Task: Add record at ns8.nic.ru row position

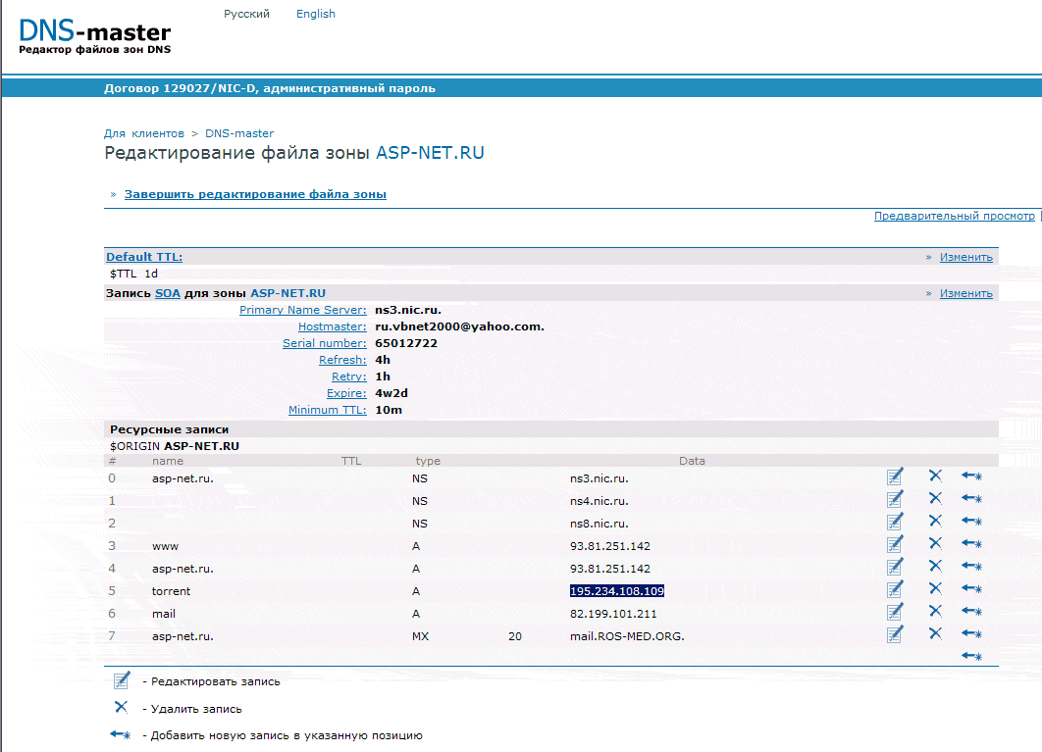Action: tap(971, 521)
